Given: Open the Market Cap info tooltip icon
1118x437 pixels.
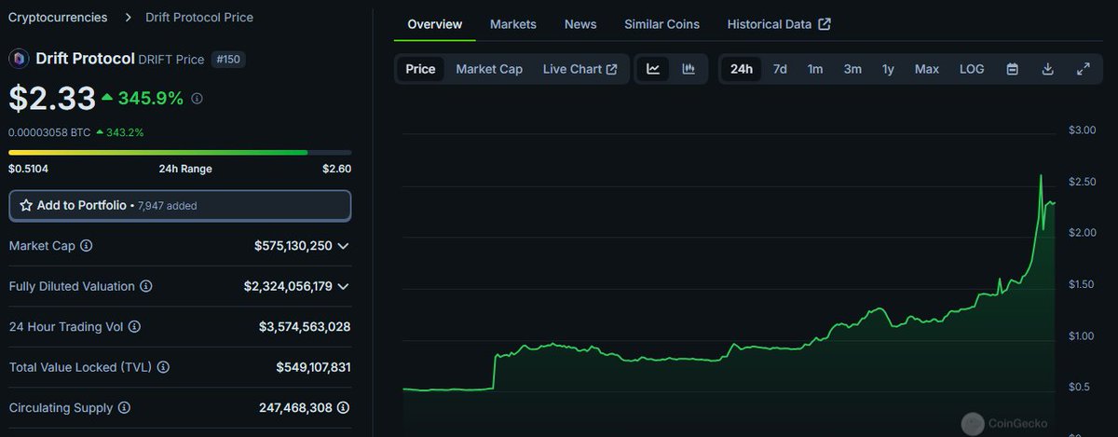Looking at the screenshot, I should pos(87,246).
